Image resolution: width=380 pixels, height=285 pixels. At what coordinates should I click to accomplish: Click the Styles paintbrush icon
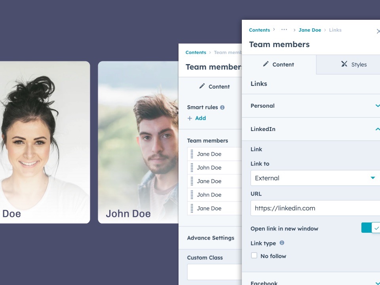pos(344,64)
